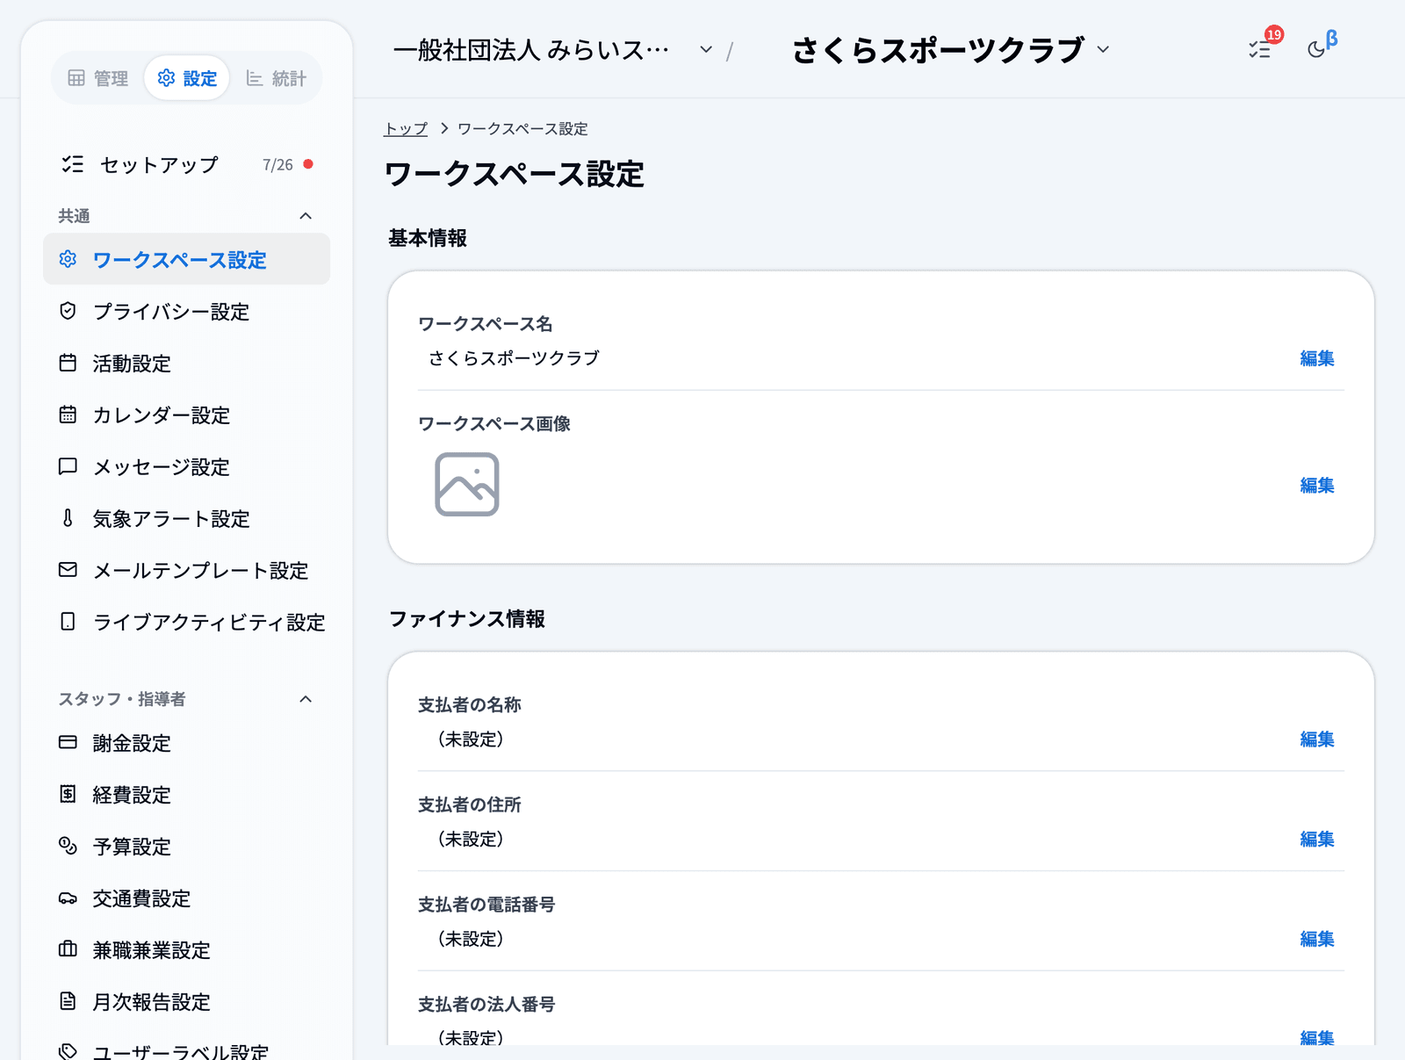Collapse the 共通 section chevron

coord(306,216)
